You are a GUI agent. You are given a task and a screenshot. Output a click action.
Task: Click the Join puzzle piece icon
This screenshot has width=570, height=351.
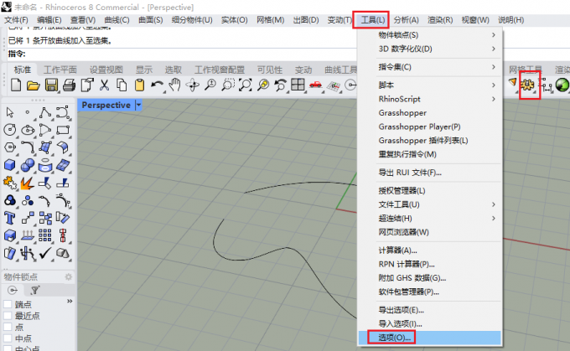[x=10, y=183]
